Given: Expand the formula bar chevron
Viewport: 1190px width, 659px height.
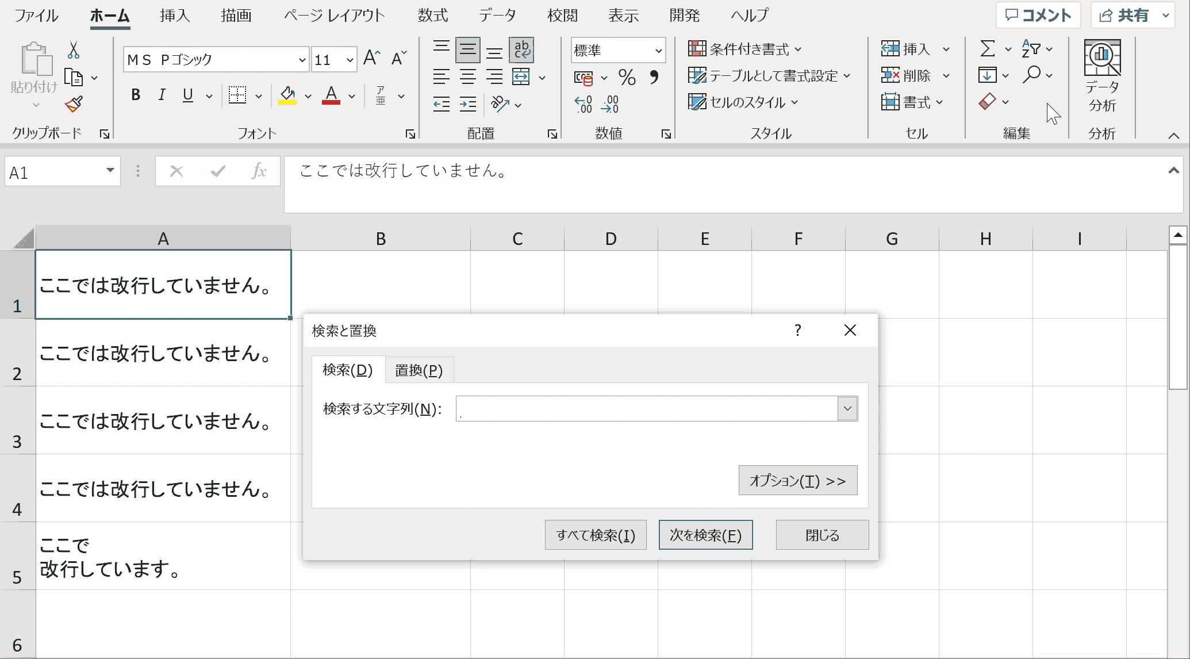Looking at the screenshot, I should (1174, 171).
